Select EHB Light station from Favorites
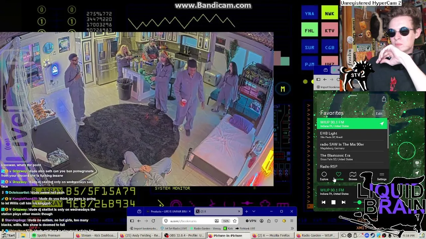This screenshot has width=426, height=239. pos(352,135)
